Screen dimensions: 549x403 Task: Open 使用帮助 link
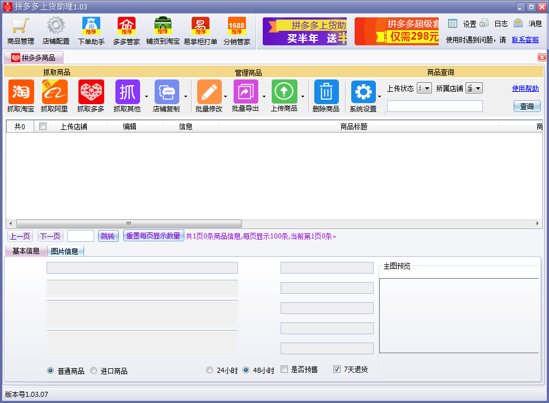[x=525, y=88]
